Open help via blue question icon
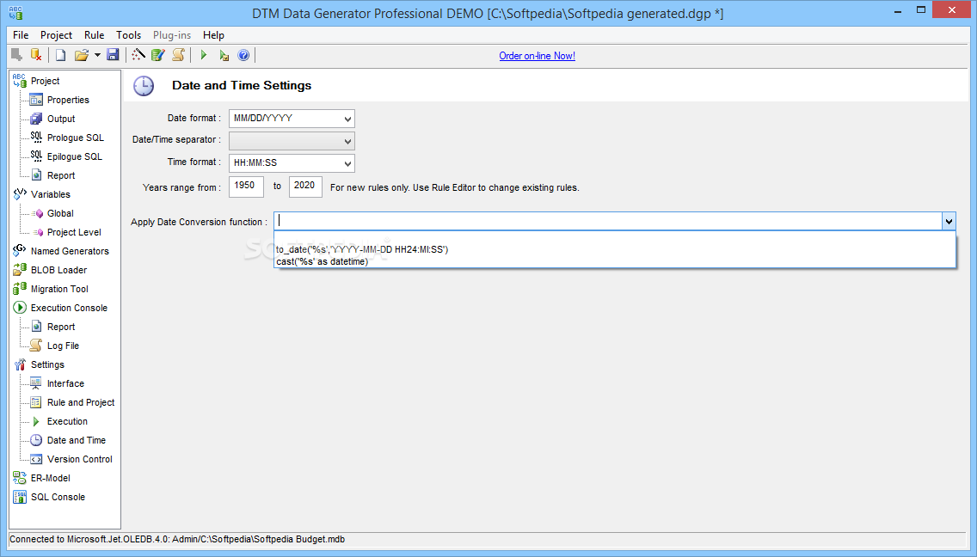Image resolution: width=977 pixels, height=557 pixels. coord(243,55)
